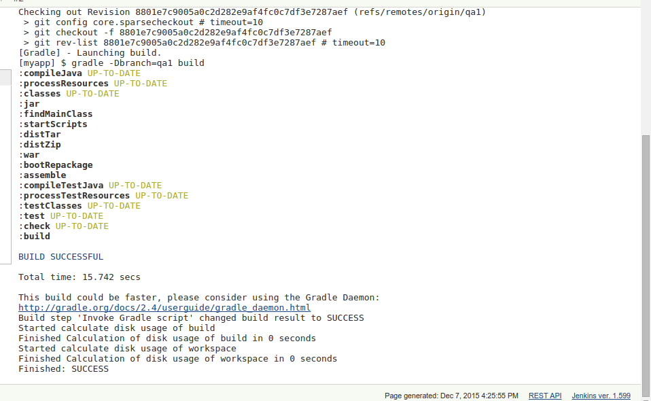651x401 pixels.
Task: Click the Finished: SUCCESS line
Action: click(63, 368)
